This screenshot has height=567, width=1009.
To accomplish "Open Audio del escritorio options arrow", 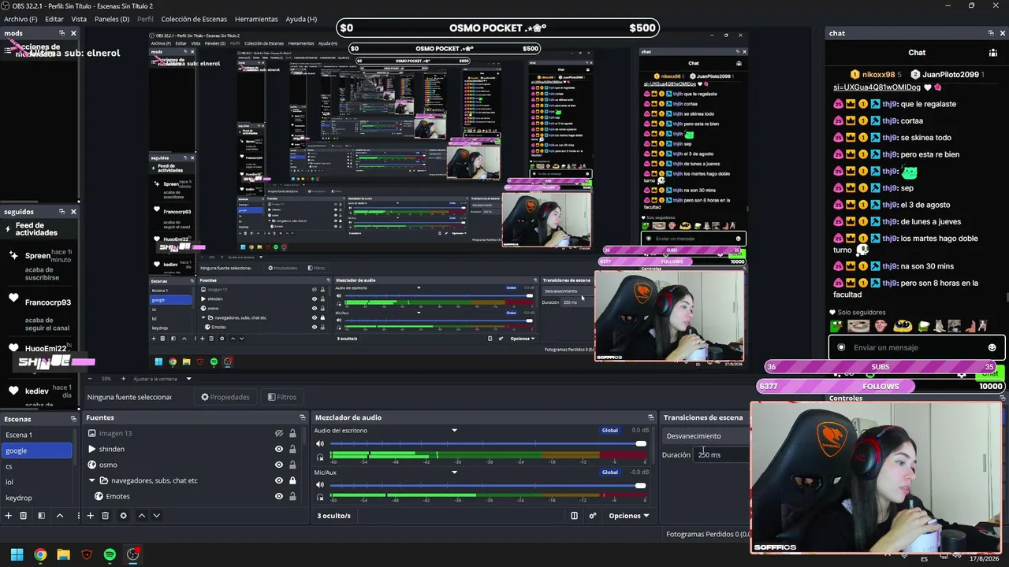I will click(454, 431).
